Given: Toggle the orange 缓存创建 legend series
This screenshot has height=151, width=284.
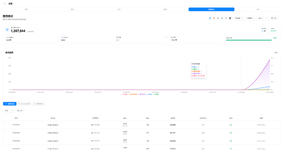Looking at the screenshot, I should pyautogui.click(x=133, y=94).
